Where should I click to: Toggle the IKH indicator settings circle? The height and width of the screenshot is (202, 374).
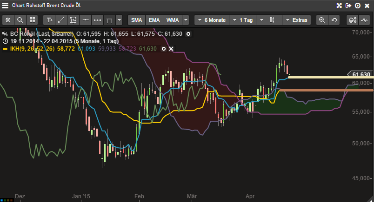point(163,49)
